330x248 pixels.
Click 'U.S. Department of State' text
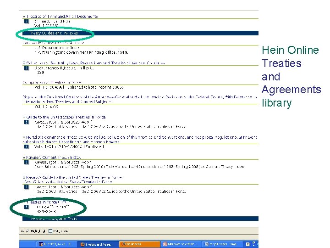tap(57, 48)
